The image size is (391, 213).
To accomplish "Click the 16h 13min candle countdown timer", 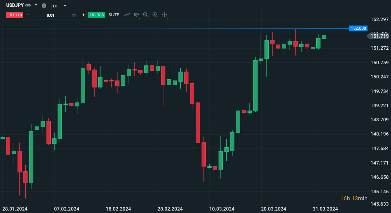I will [354, 198].
